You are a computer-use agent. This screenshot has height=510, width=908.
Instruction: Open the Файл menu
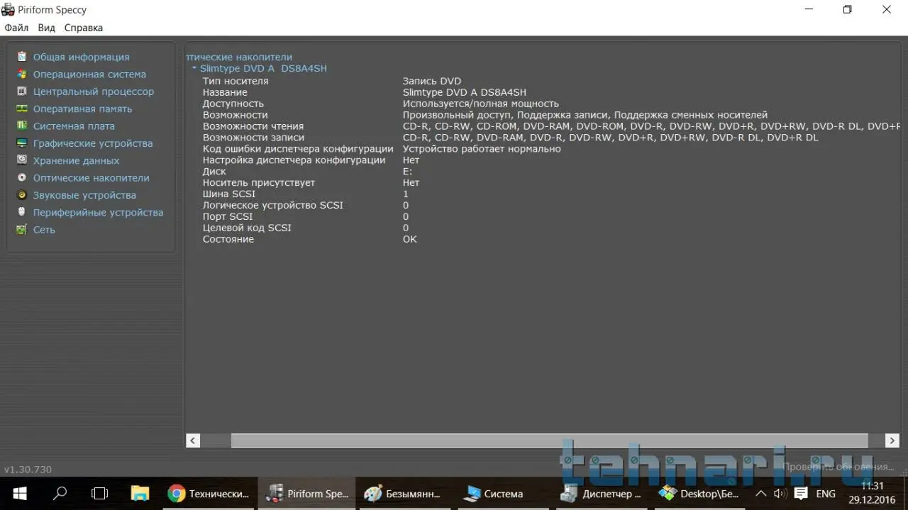(x=16, y=28)
